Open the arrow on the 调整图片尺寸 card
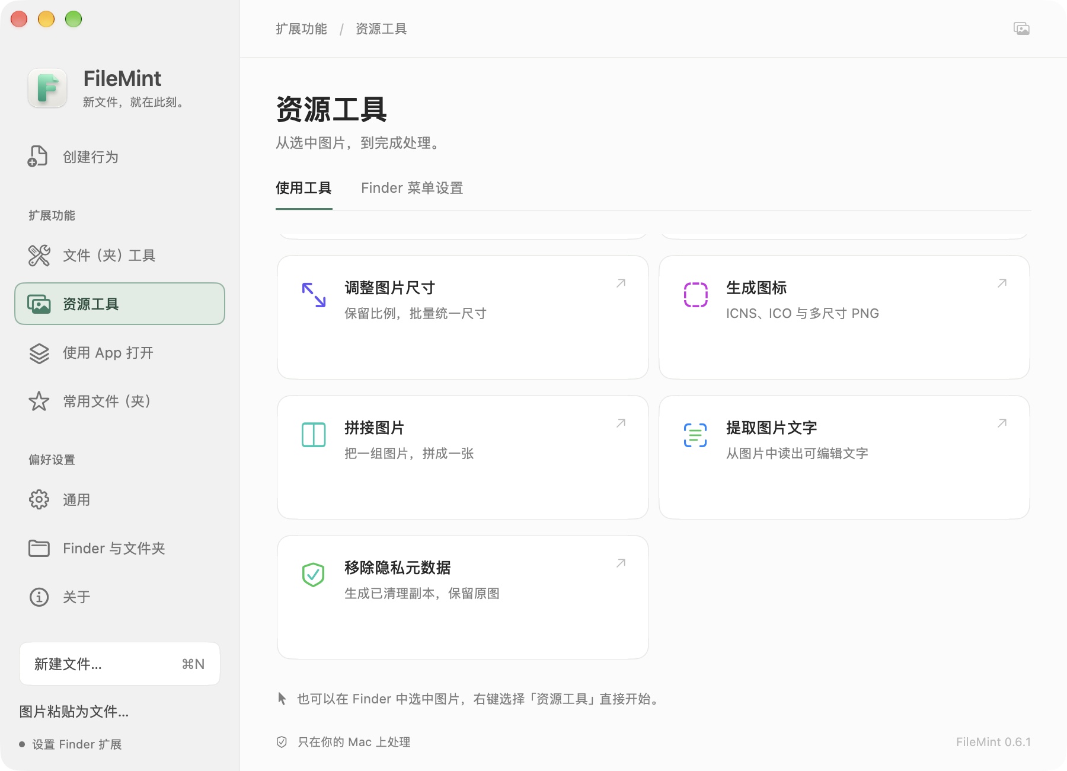The width and height of the screenshot is (1067, 771). pos(621,283)
